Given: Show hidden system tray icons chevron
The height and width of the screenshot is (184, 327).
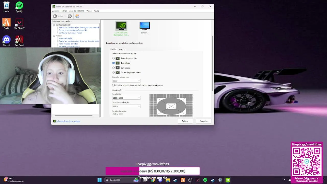Looking at the screenshot, I should [x=284, y=180].
